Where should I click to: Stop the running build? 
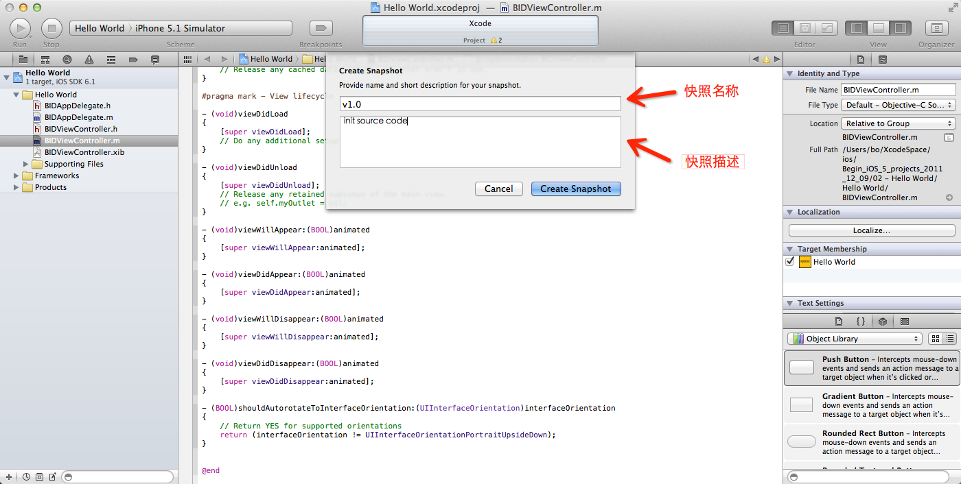coord(51,28)
